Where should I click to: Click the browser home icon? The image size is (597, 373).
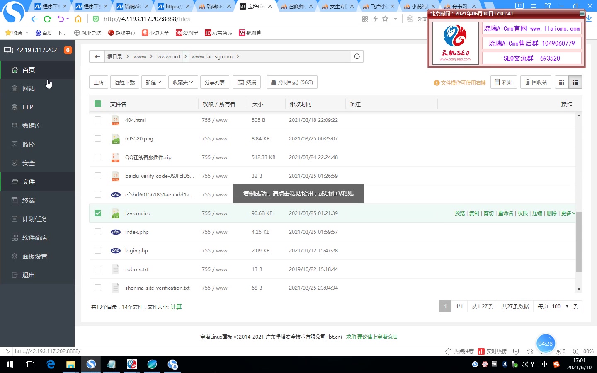tap(78, 19)
